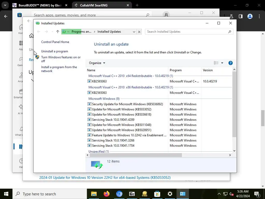Open Turn Windows features on or off

point(61,59)
